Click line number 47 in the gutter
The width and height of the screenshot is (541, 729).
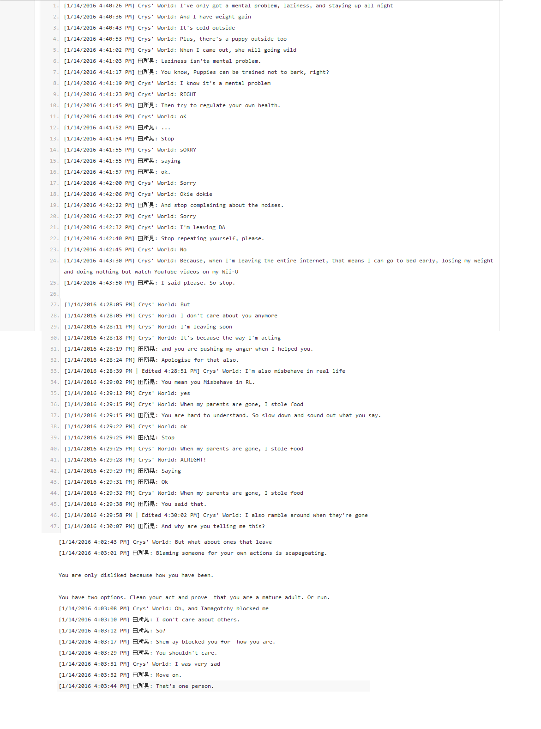coord(54,526)
